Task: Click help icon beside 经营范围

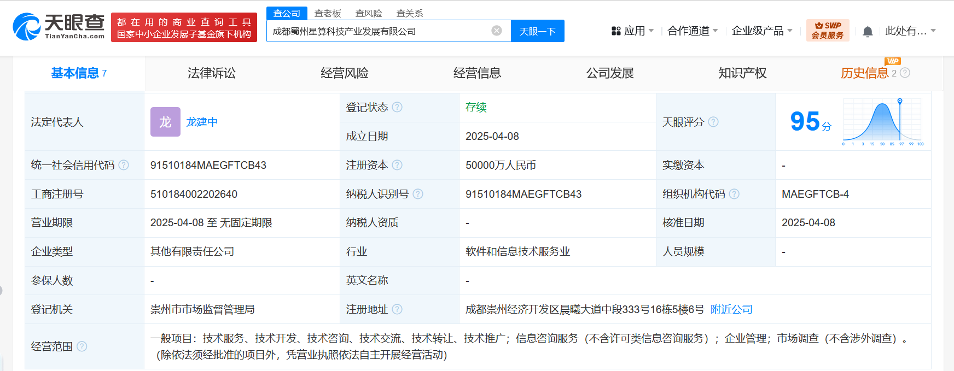Action: pyautogui.click(x=82, y=346)
